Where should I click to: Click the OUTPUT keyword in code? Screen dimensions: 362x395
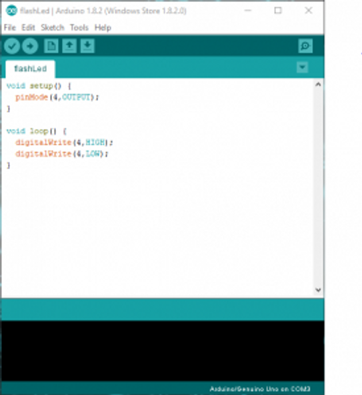(x=76, y=97)
